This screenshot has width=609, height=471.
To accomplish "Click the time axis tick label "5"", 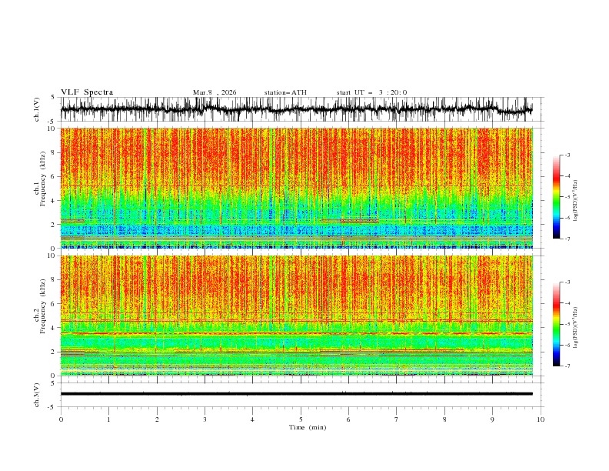I will (301, 419).
